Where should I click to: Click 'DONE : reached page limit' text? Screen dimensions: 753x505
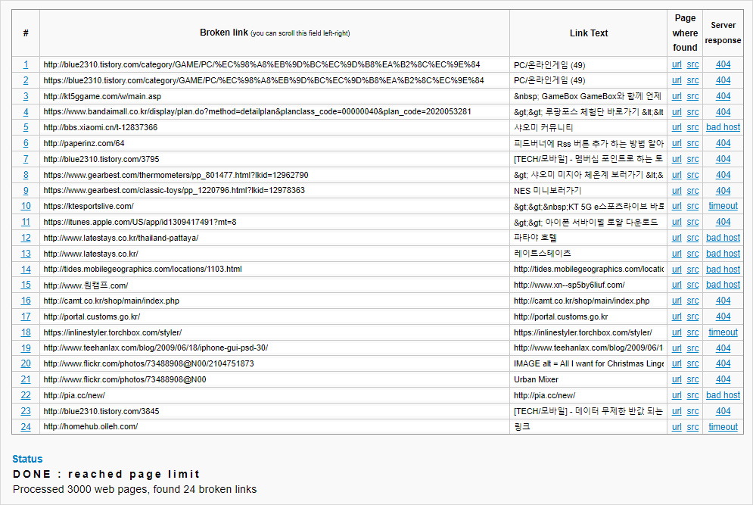point(106,474)
